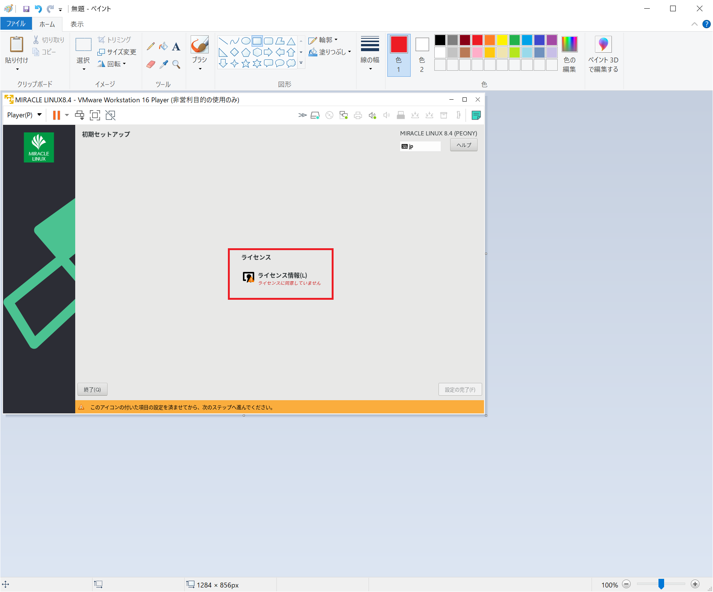Pick the black color swatch
713x592 pixels.
point(440,40)
